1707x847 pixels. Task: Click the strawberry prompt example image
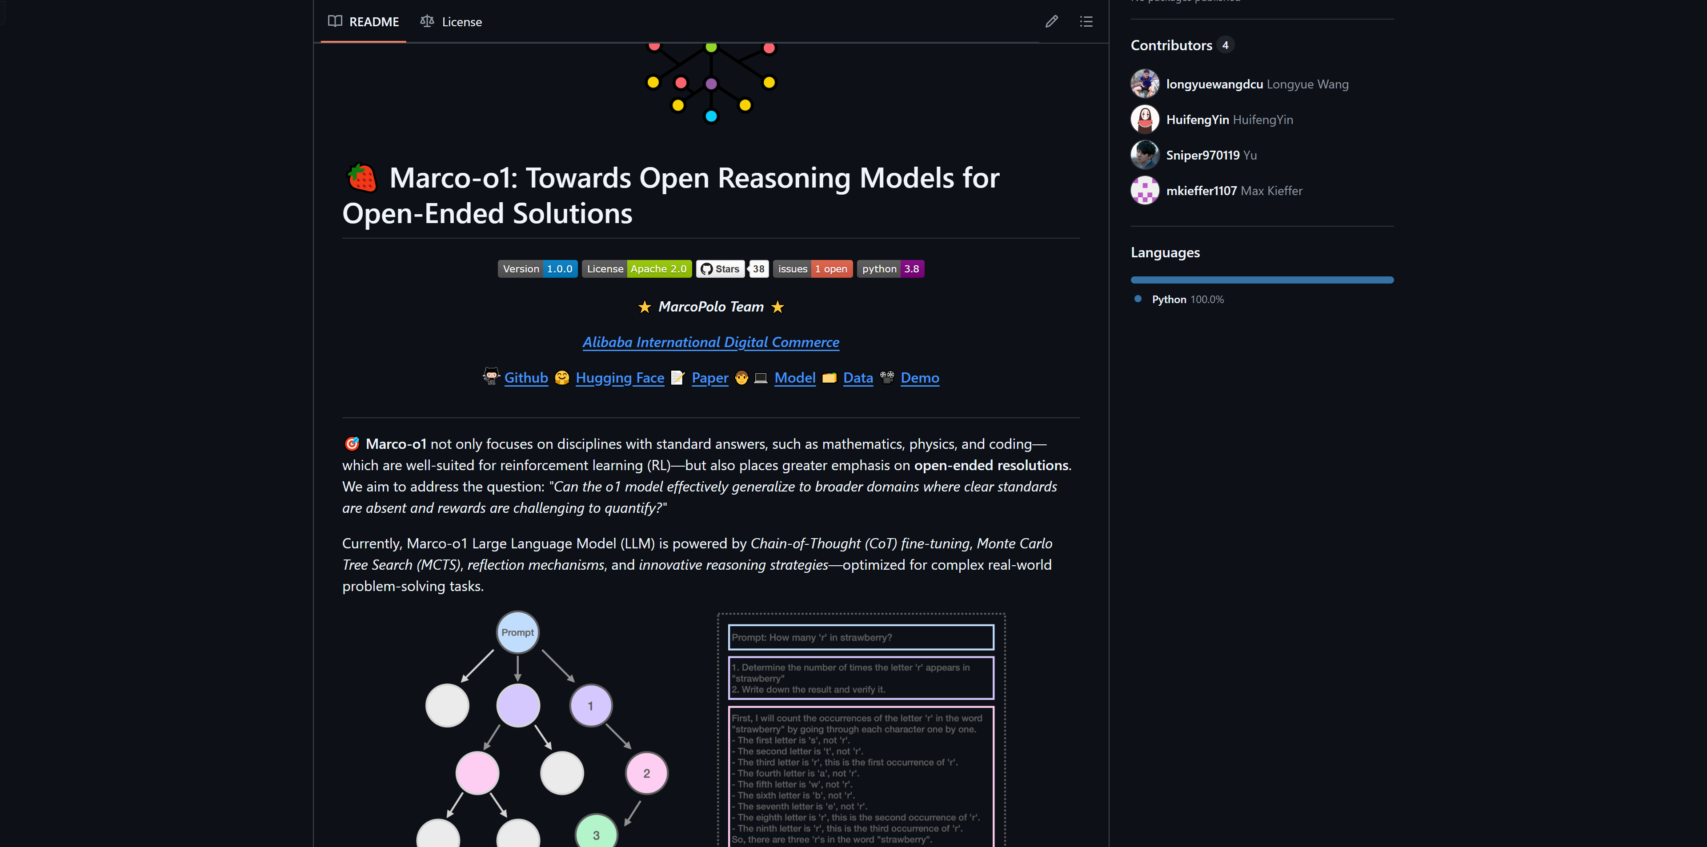point(861,730)
